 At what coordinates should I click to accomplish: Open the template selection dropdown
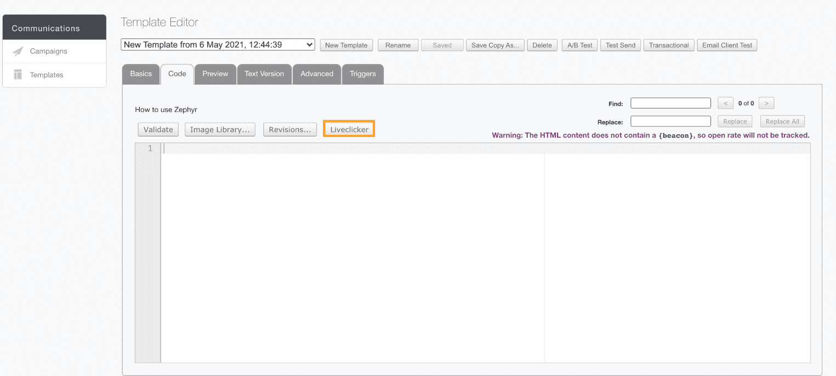pyautogui.click(x=217, y=44)
